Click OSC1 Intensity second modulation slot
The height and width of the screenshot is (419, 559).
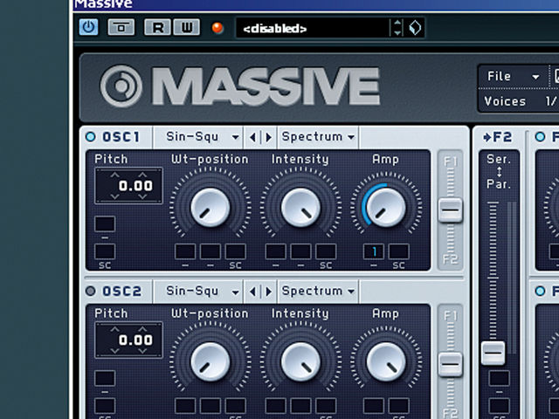pyautogui.click(x=300, y=251)
